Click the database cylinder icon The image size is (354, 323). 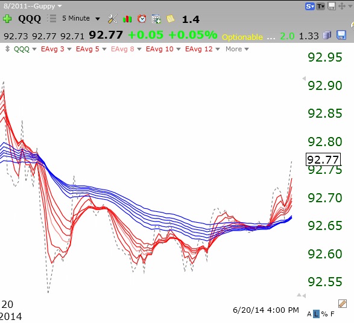(327, 35)
